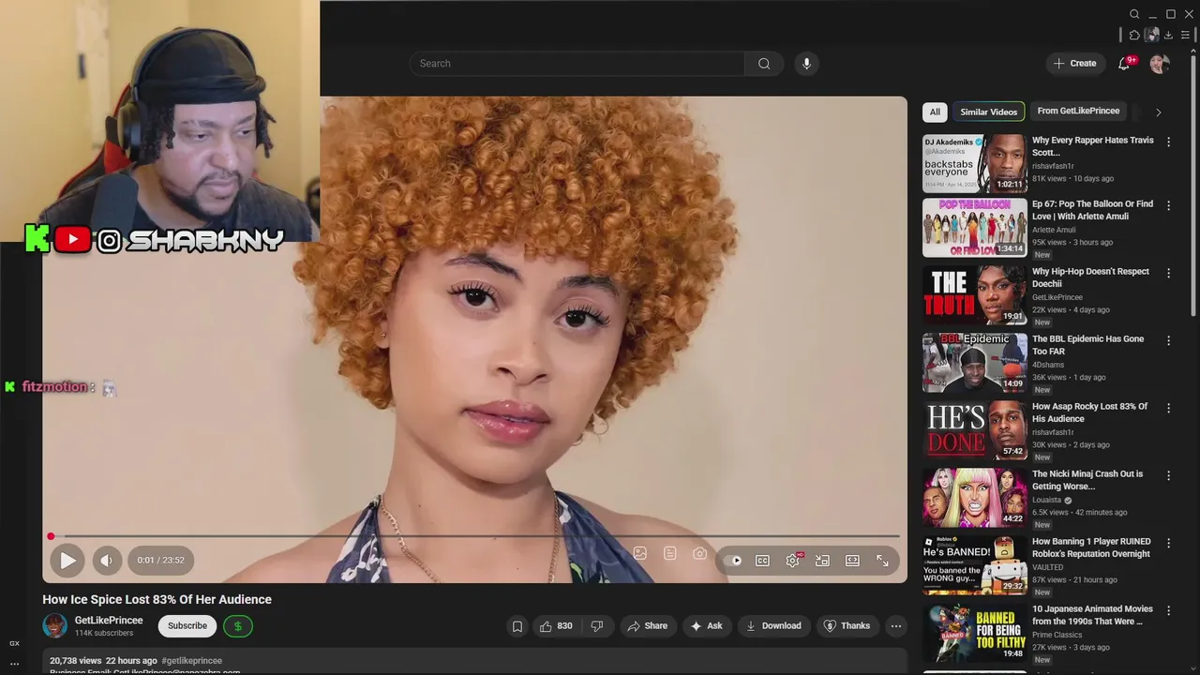Open the Create menu
The image size is (1200, 675).
click(x=1074, y=64)
